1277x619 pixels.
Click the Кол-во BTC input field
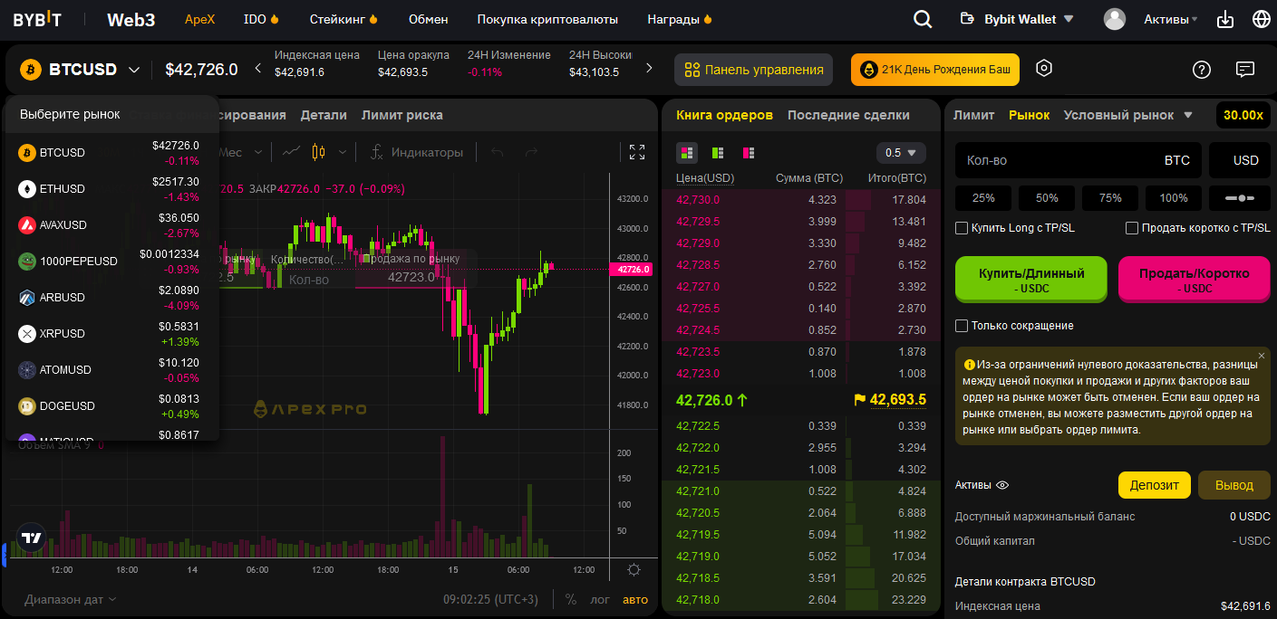tap(1079, 160)
